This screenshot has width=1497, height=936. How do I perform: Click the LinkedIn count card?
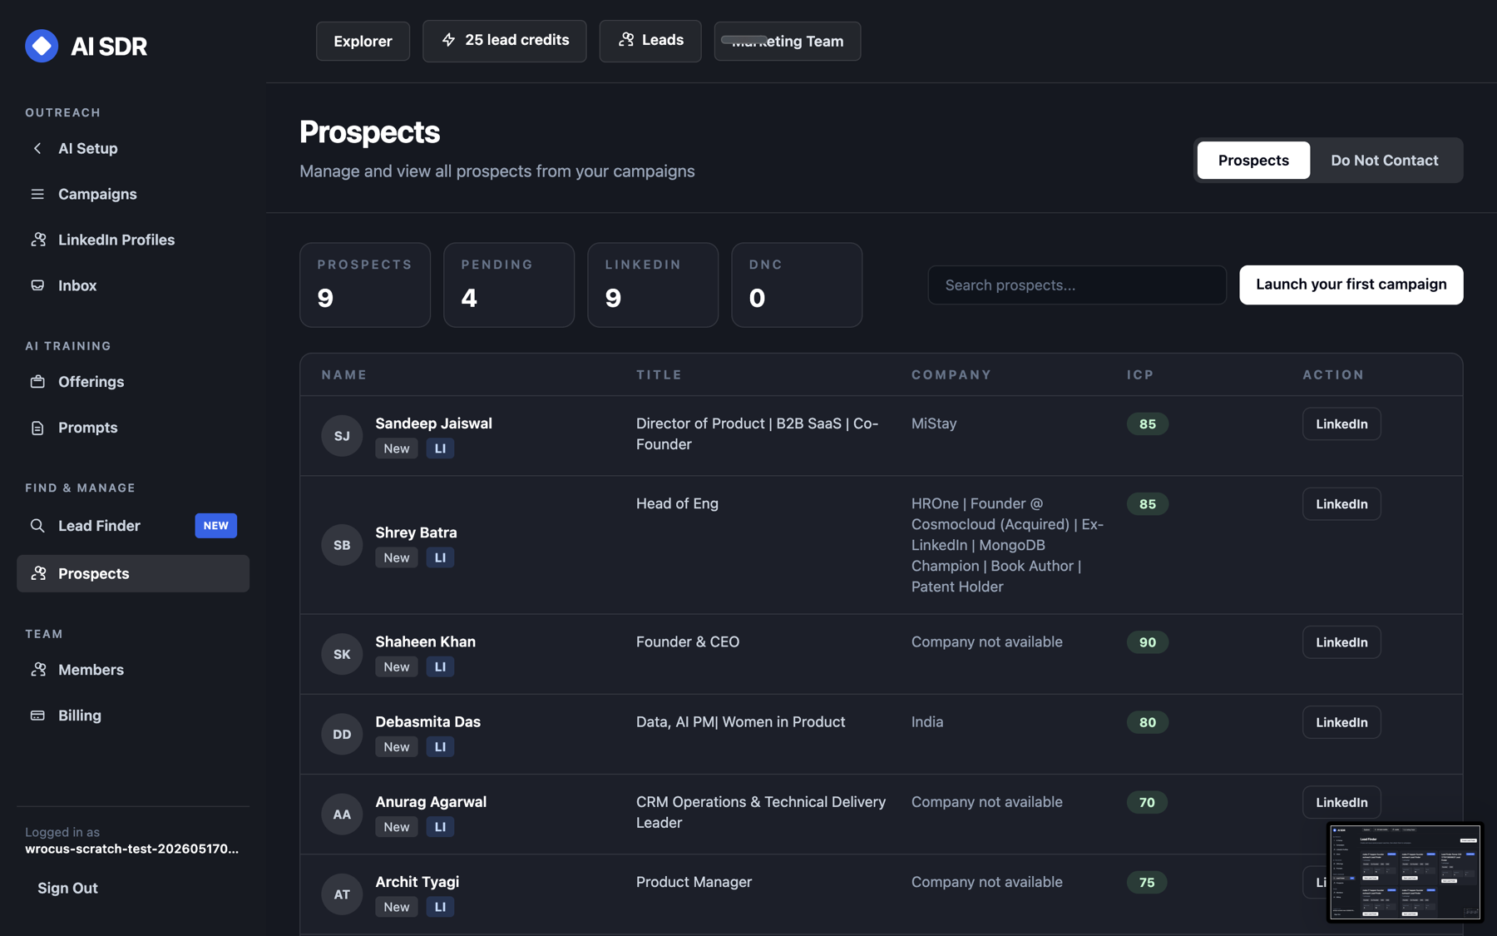653,285
